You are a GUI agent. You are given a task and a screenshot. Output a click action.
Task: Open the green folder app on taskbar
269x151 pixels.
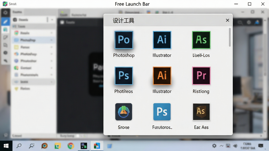coord(58,146)
